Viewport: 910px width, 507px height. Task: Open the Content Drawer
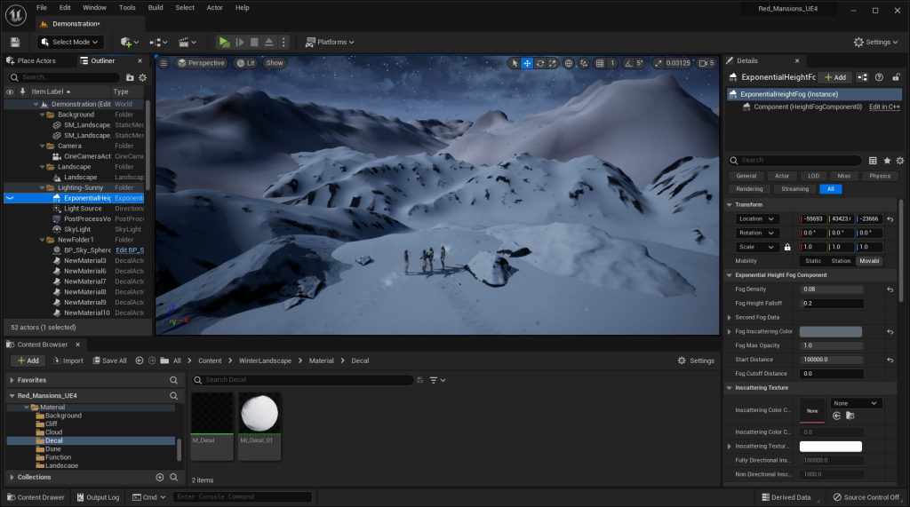(x=36, y=497)
